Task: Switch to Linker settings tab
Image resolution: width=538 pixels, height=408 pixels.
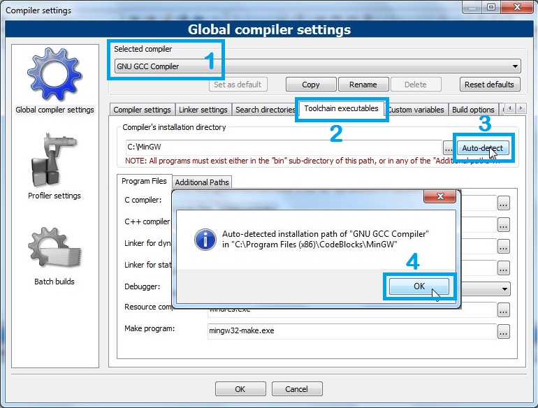Action: pyautogui.click(x=203, y=110)
